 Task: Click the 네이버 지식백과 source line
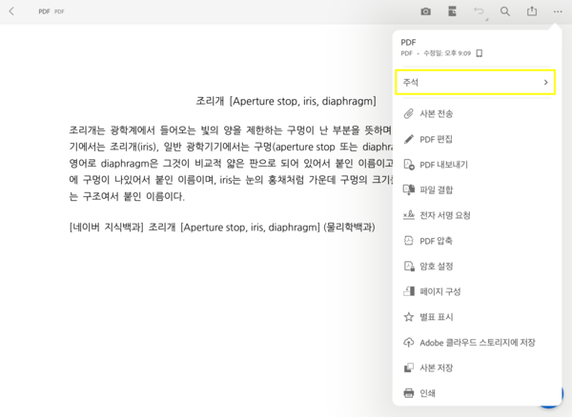point(222,228)
